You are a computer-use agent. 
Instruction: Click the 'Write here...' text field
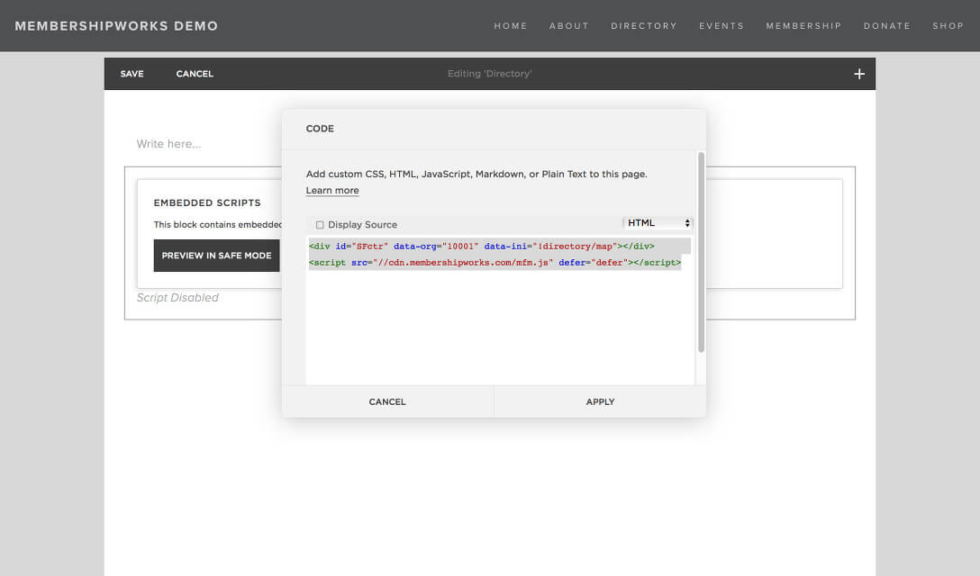pos(168,143)
